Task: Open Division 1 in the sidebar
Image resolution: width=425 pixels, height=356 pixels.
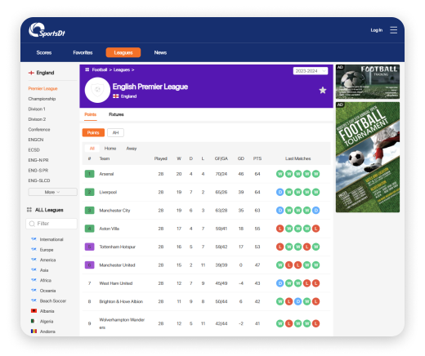Action: [x=37, y=109]
